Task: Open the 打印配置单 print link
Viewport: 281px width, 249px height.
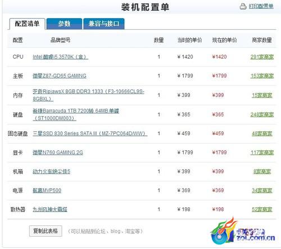Action: click(261, 6)
